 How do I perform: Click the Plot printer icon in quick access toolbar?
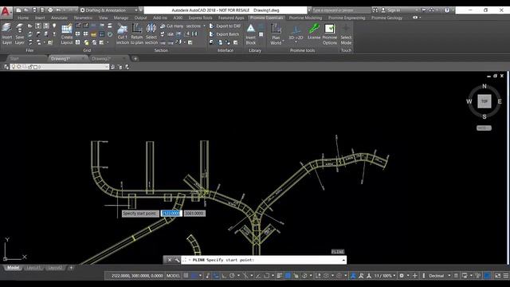pos(50,10)
